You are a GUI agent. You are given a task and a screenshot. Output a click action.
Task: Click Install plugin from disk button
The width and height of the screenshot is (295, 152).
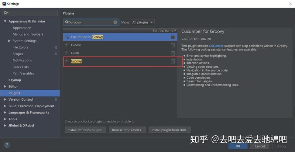click(x=170, y=130)
